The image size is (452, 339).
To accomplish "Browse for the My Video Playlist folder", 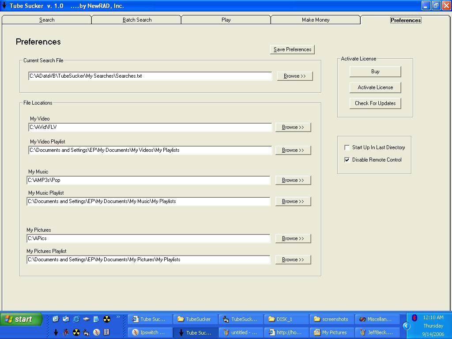I will click(x=293, y=150).
